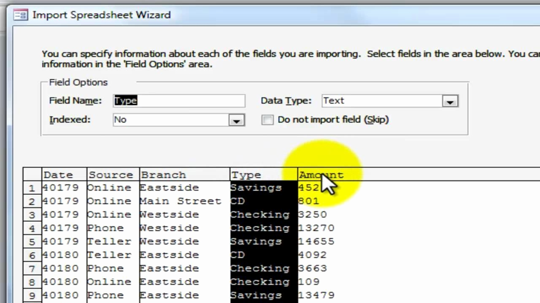Viewport: 540px width, 303px height.
Task: Select the 'Main Street' branch cell
Action: point(180,201)
